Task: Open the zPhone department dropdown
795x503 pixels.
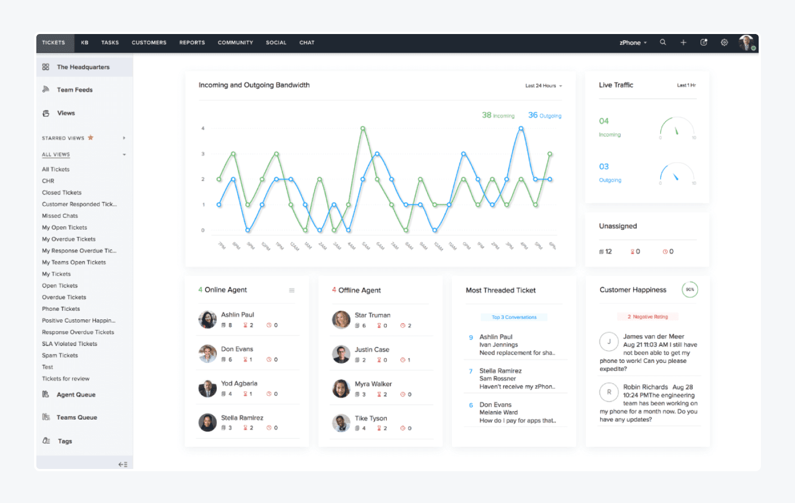Action: [x=633, y=43]
